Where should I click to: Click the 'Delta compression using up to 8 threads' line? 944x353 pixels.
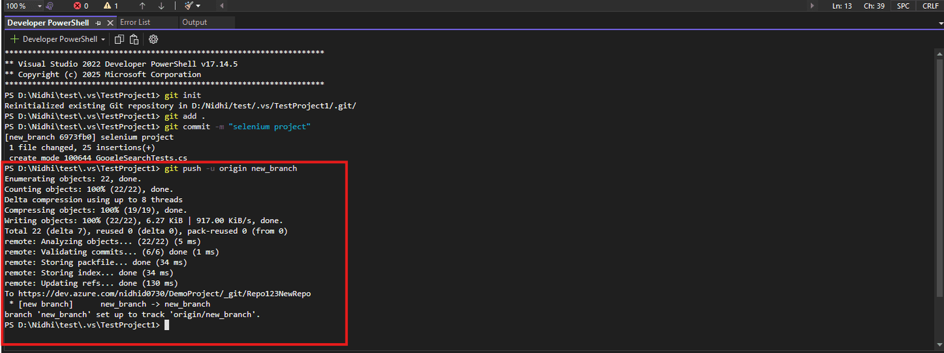pyautogui.click(x=93, y=199)
